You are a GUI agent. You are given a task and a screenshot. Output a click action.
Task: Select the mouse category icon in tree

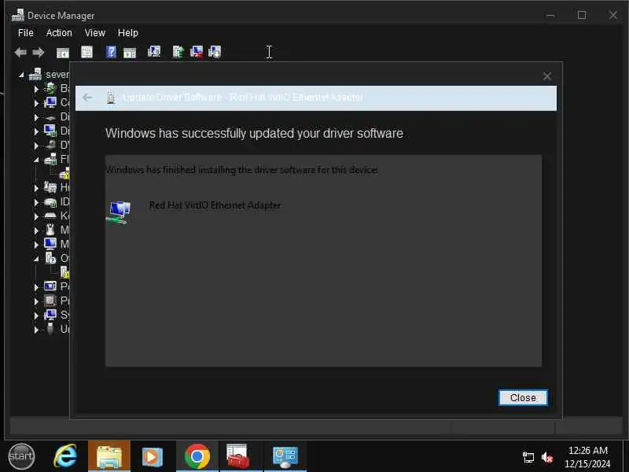(50, 230)
